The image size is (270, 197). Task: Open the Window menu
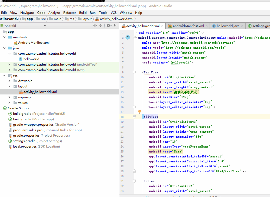[126, 13]
